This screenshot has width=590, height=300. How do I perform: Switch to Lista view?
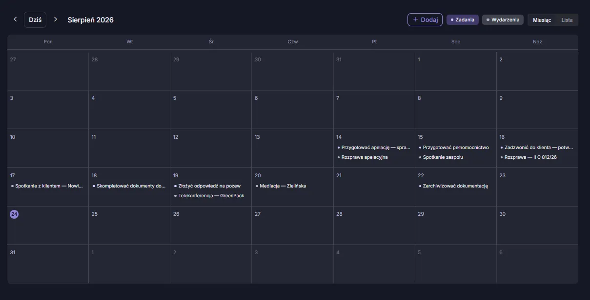pyautogui.click(x=567, y=20)
